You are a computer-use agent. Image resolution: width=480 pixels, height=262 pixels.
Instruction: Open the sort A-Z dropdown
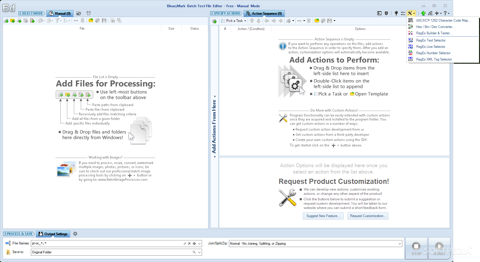[67, 21]
